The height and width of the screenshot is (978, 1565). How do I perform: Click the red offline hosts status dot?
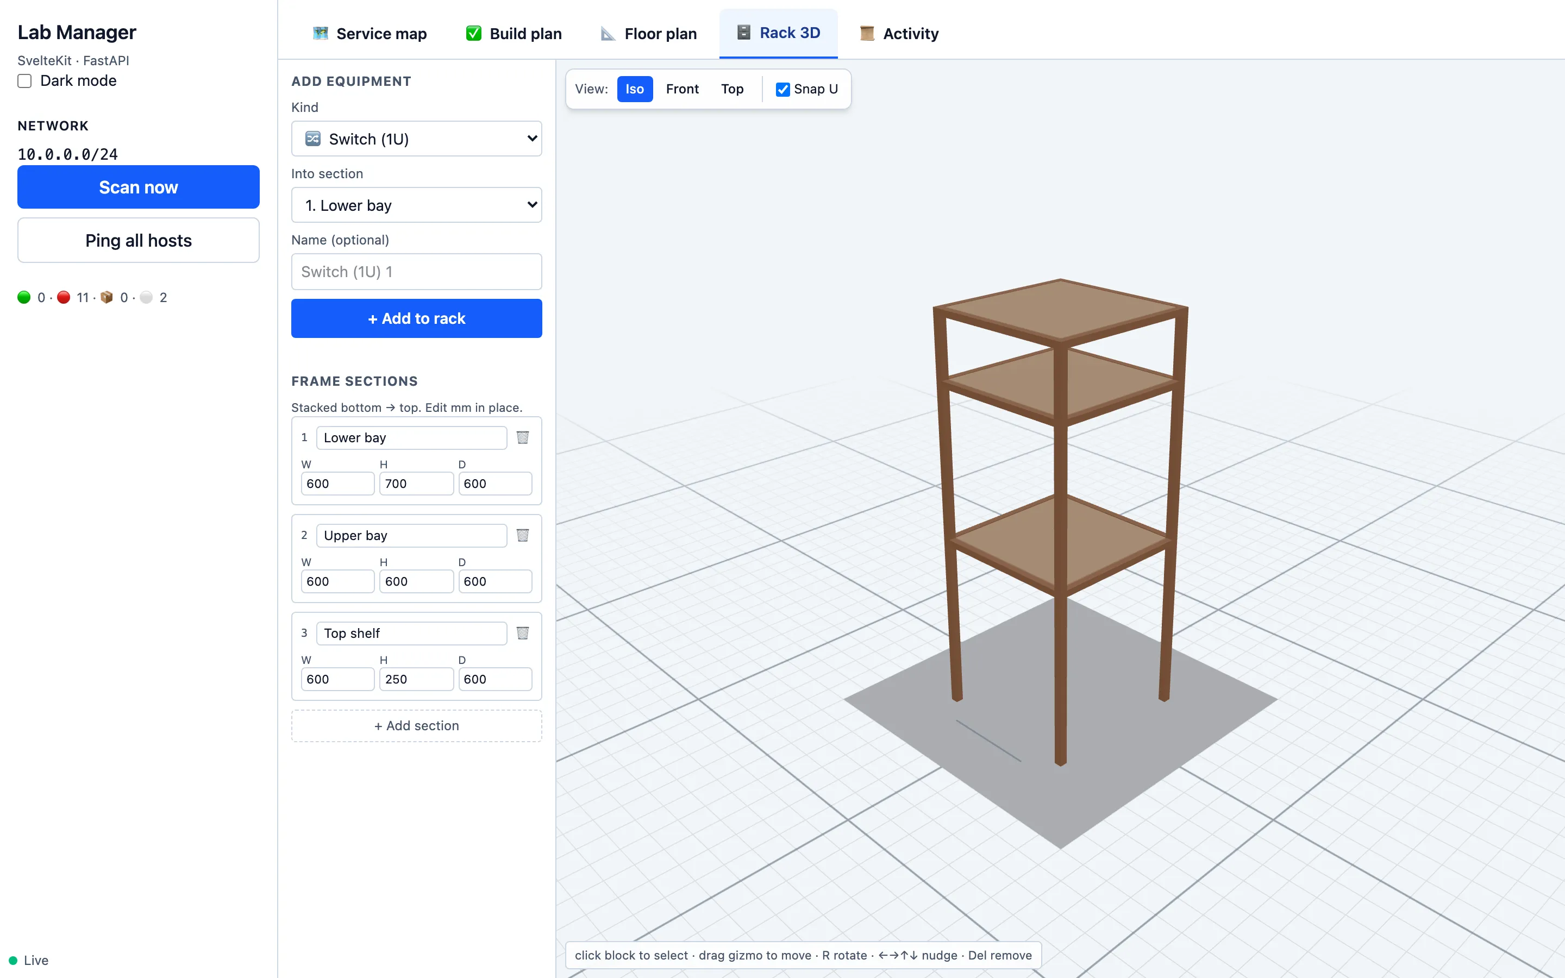(x=64, y=298)
